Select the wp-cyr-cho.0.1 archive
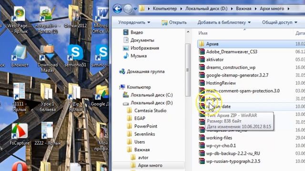 217,146
